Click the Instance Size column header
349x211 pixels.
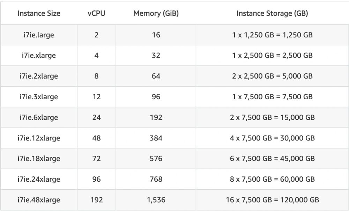[39, 13]
